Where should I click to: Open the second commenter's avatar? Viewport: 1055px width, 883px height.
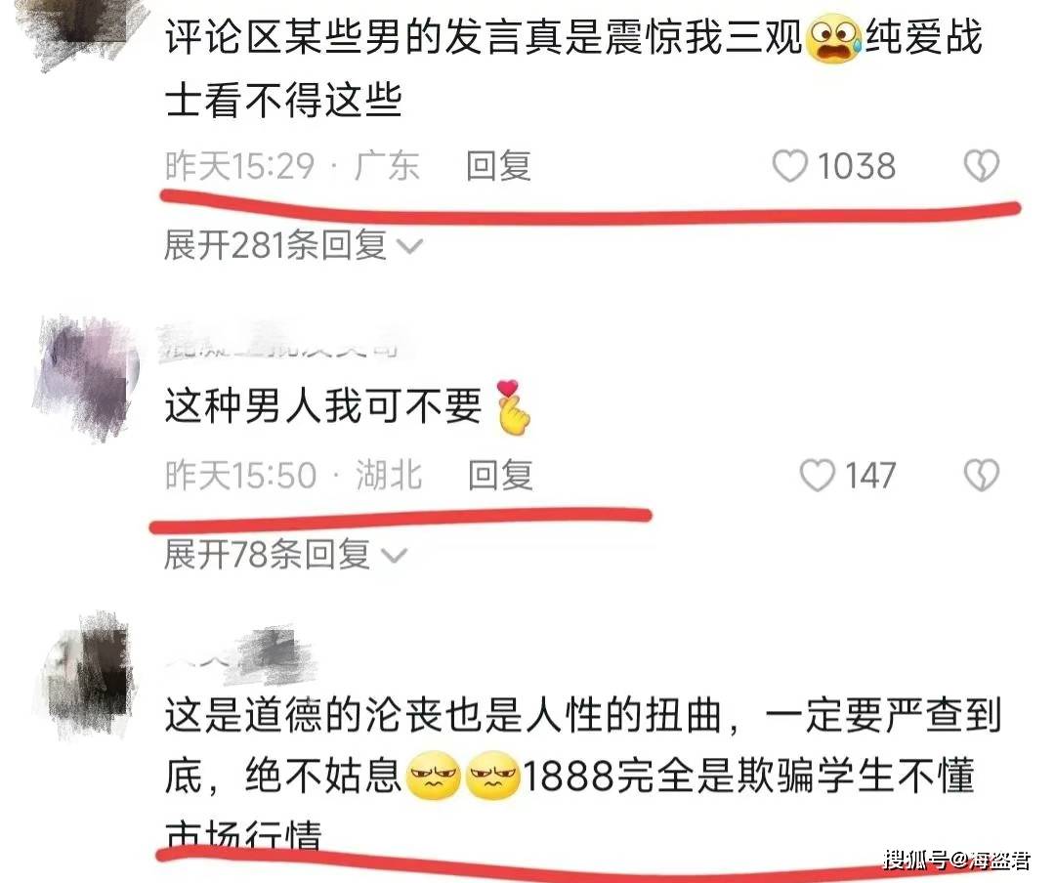(x=85, y=378)
